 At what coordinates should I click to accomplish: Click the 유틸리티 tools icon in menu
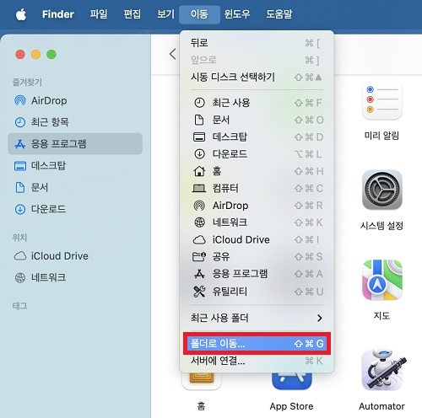click(199, 292)
